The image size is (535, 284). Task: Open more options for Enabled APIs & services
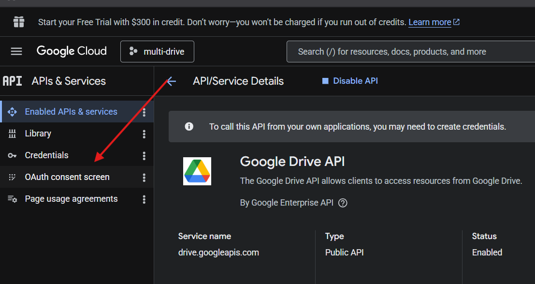[x=144, y=112]
